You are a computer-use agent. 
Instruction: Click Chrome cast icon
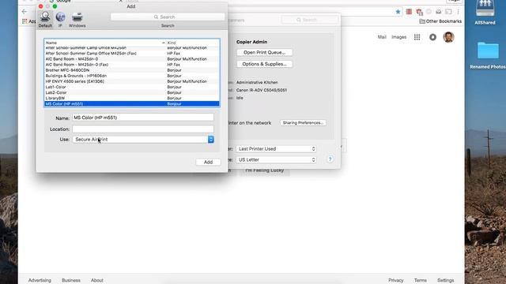(x=448, y=12)
